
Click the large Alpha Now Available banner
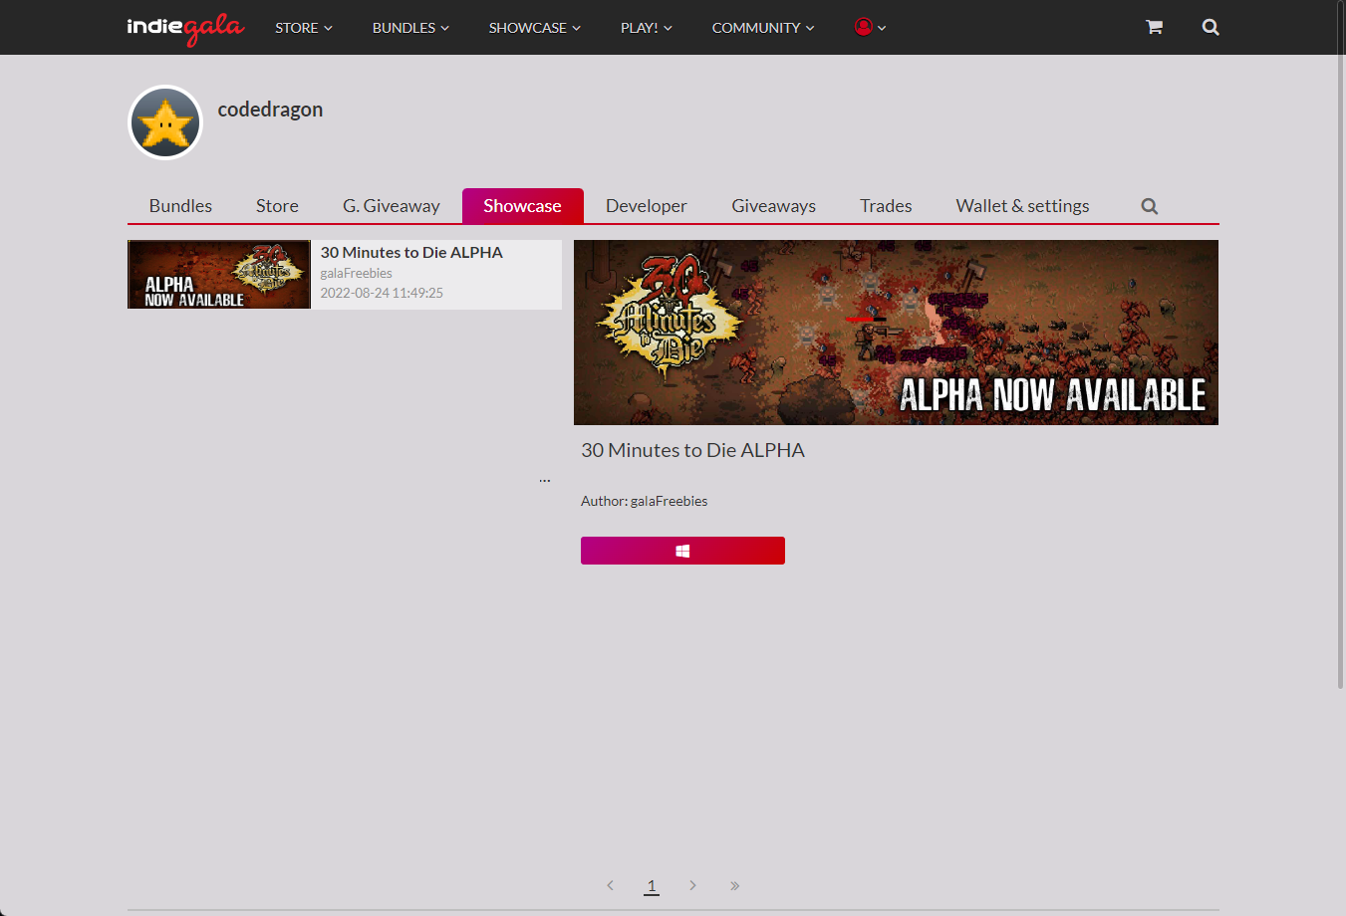pyautogui.click(x=896, y=333)
